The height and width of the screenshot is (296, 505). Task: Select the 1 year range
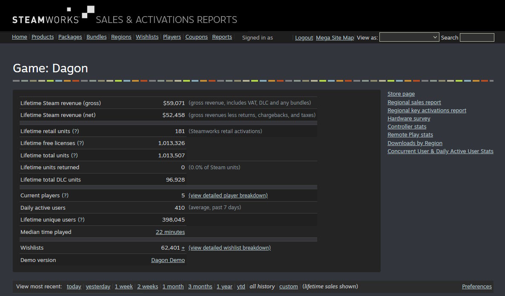pos(224,286)
